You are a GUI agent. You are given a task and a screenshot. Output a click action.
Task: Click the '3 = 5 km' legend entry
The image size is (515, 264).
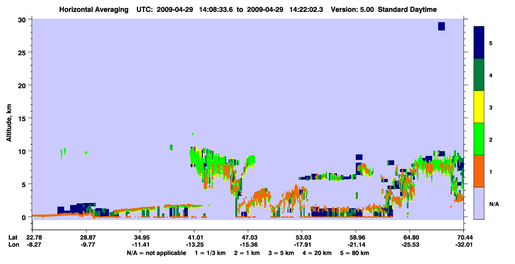pyautogui.click(x=281, y=253)
